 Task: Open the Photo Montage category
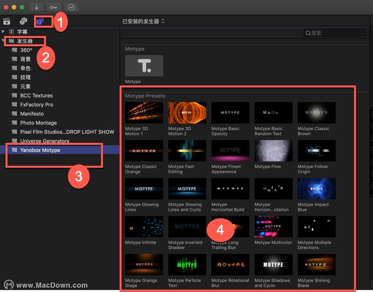(x=60, y=123)
